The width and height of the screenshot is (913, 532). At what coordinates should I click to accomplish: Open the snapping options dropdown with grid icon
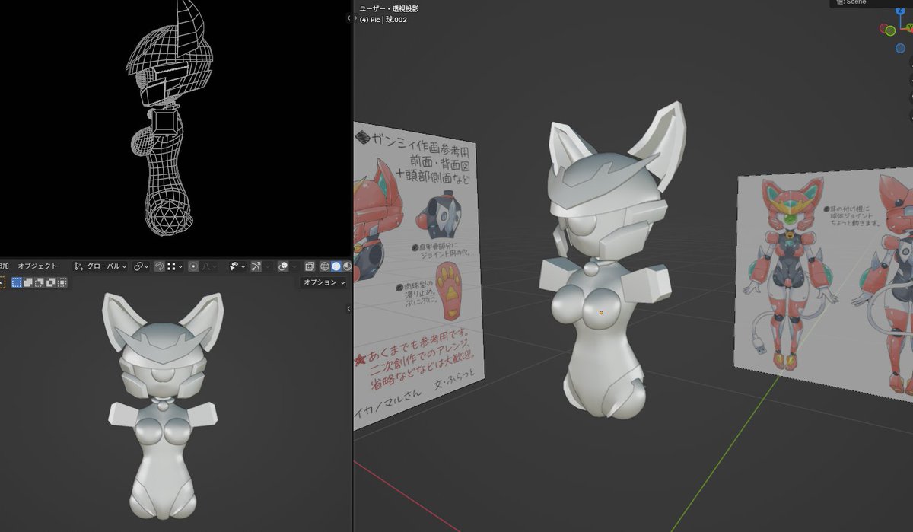point(175,266)
